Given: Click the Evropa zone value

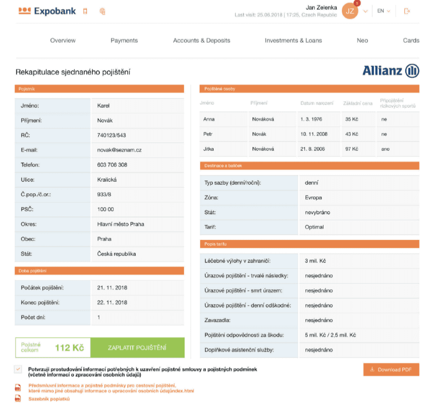Looking at the screenshot, I should 313,198.
